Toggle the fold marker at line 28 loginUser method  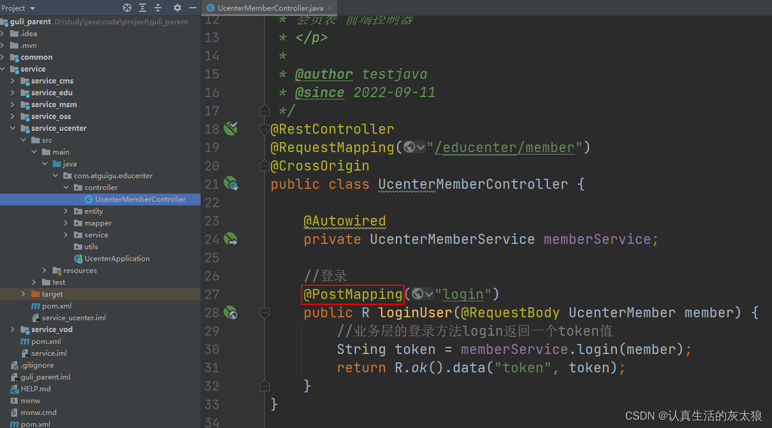pos(264,312)
